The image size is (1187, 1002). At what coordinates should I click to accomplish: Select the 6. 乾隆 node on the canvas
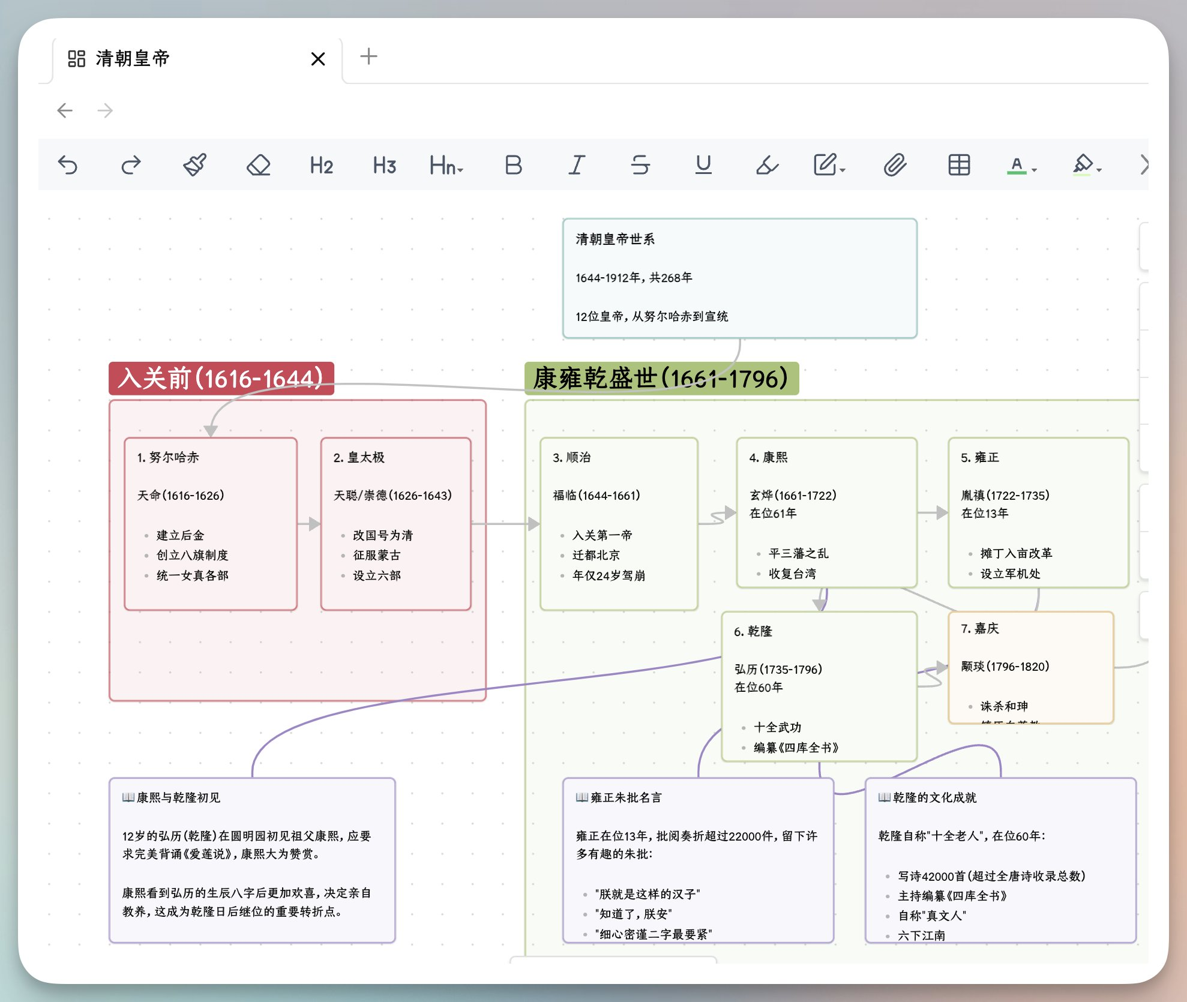point(820,684)
